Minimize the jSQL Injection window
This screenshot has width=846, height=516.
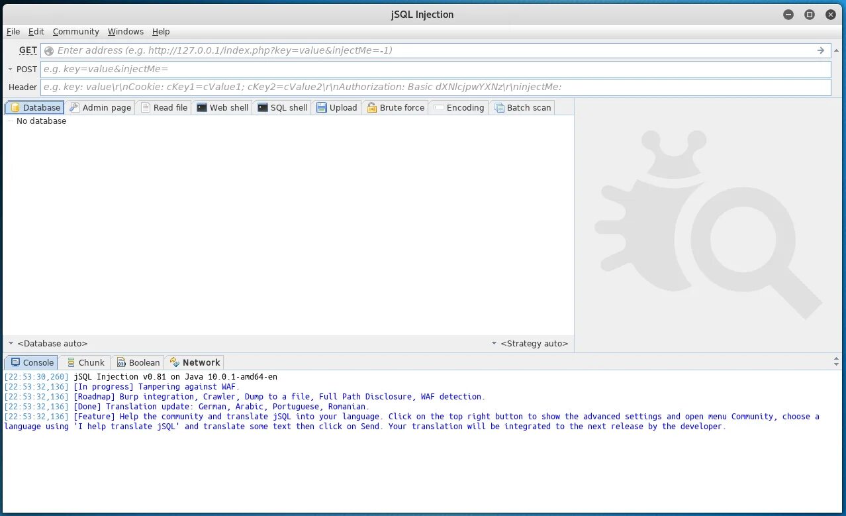pyautogui.click(x=788, y=15)
